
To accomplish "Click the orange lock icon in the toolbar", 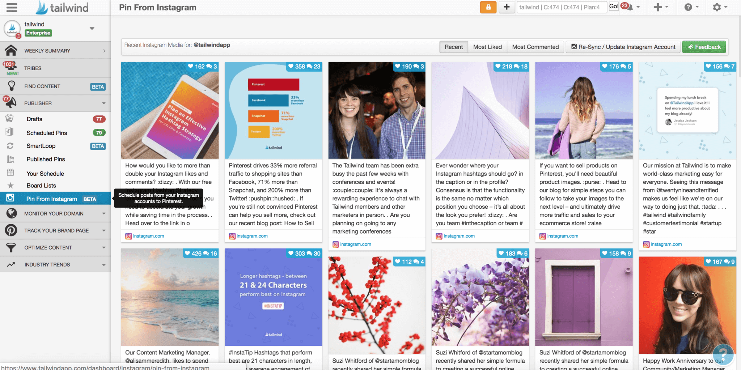I will pos(488,7).
